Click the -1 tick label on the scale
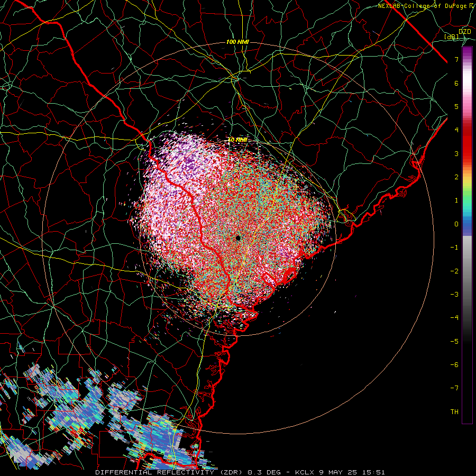476x476 pixels. click(454, 248)
